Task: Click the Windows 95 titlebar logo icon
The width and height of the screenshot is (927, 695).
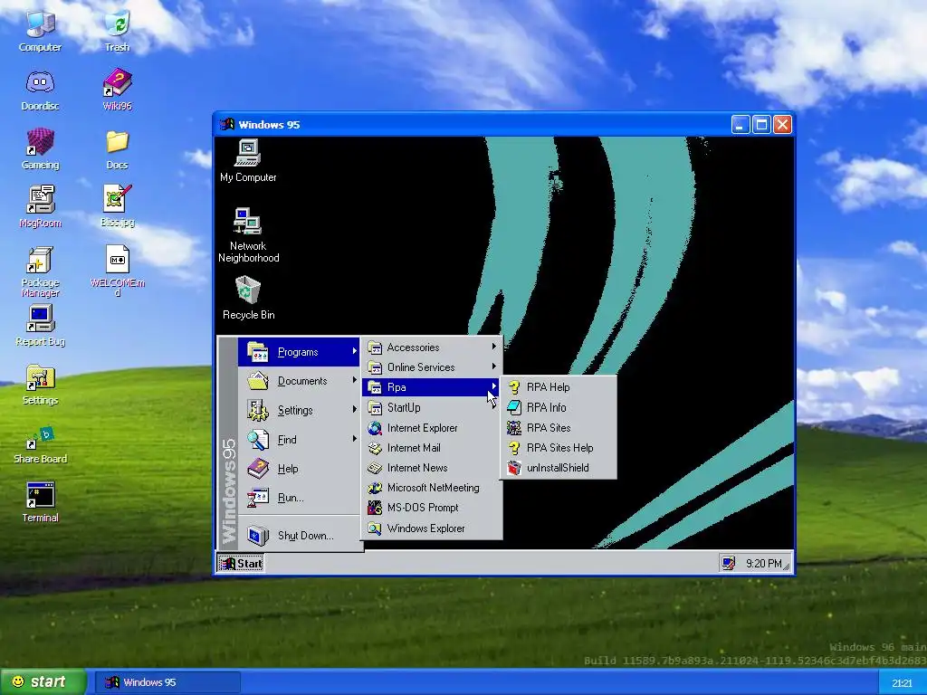Action: tap(226, 124)
